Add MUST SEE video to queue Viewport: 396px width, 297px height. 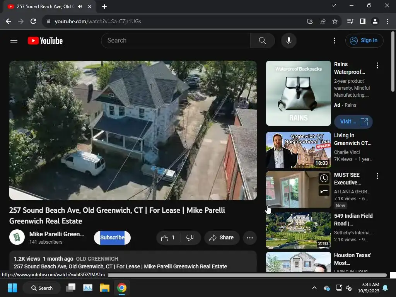click(x=324, y=191)
